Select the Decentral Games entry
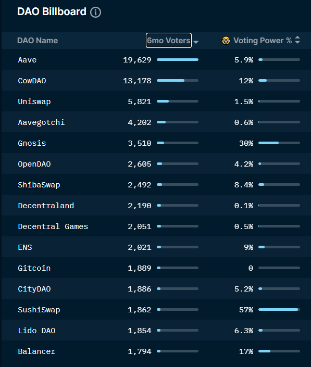The image size is (311, 367). [156, 226]
